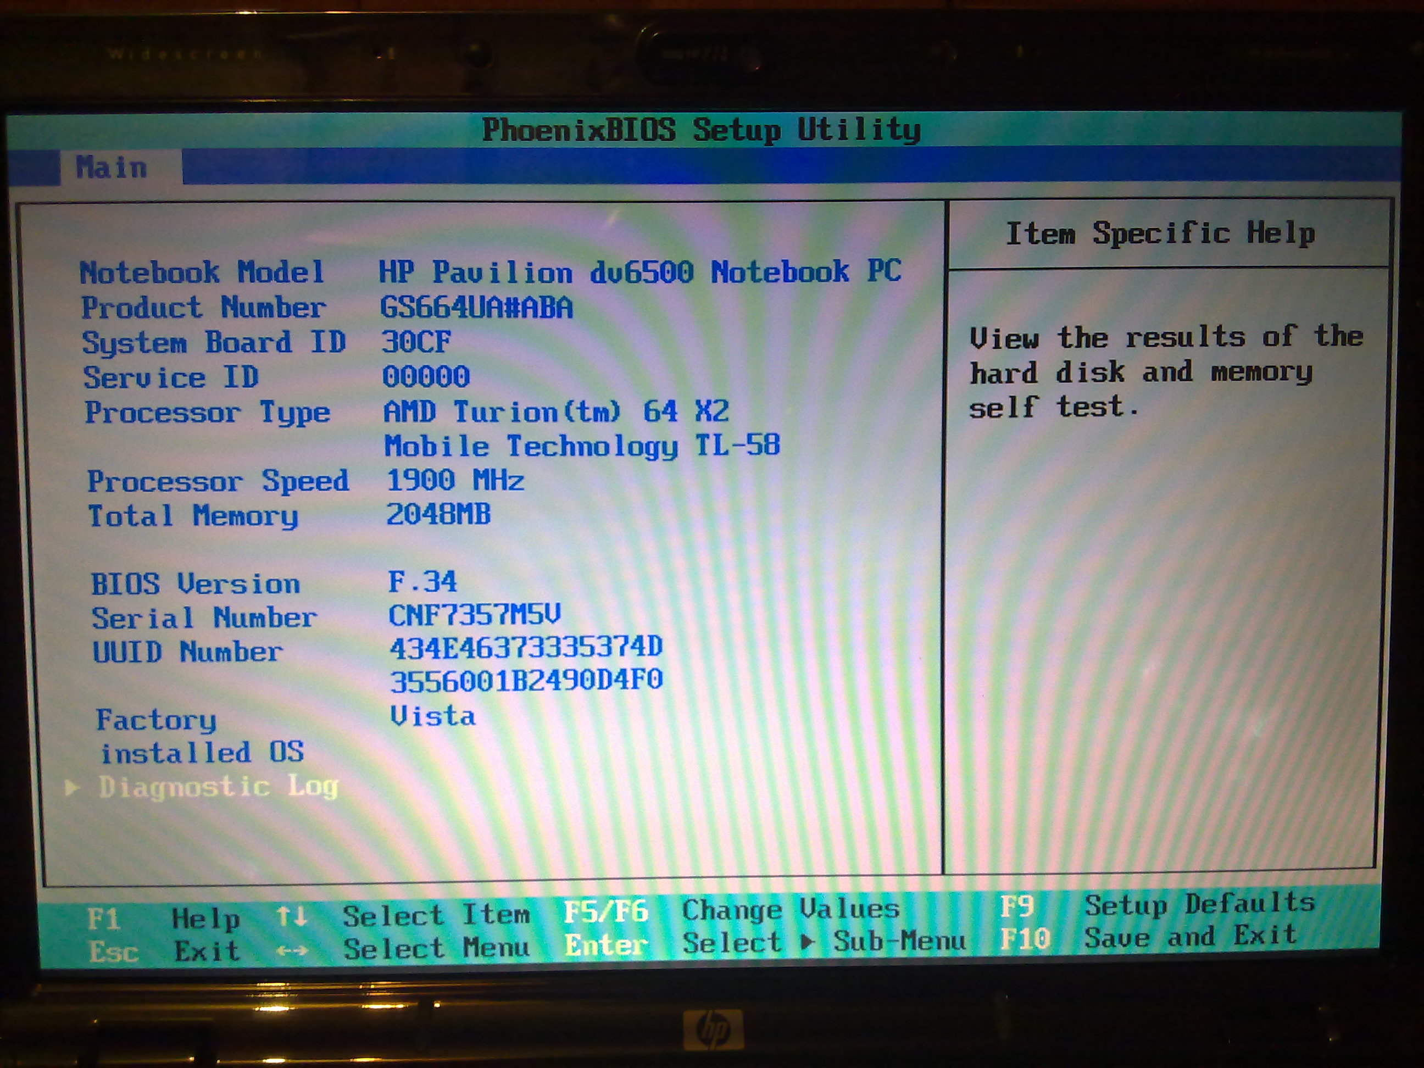Click the F10 Save and Exit hint

[1148, 937]
